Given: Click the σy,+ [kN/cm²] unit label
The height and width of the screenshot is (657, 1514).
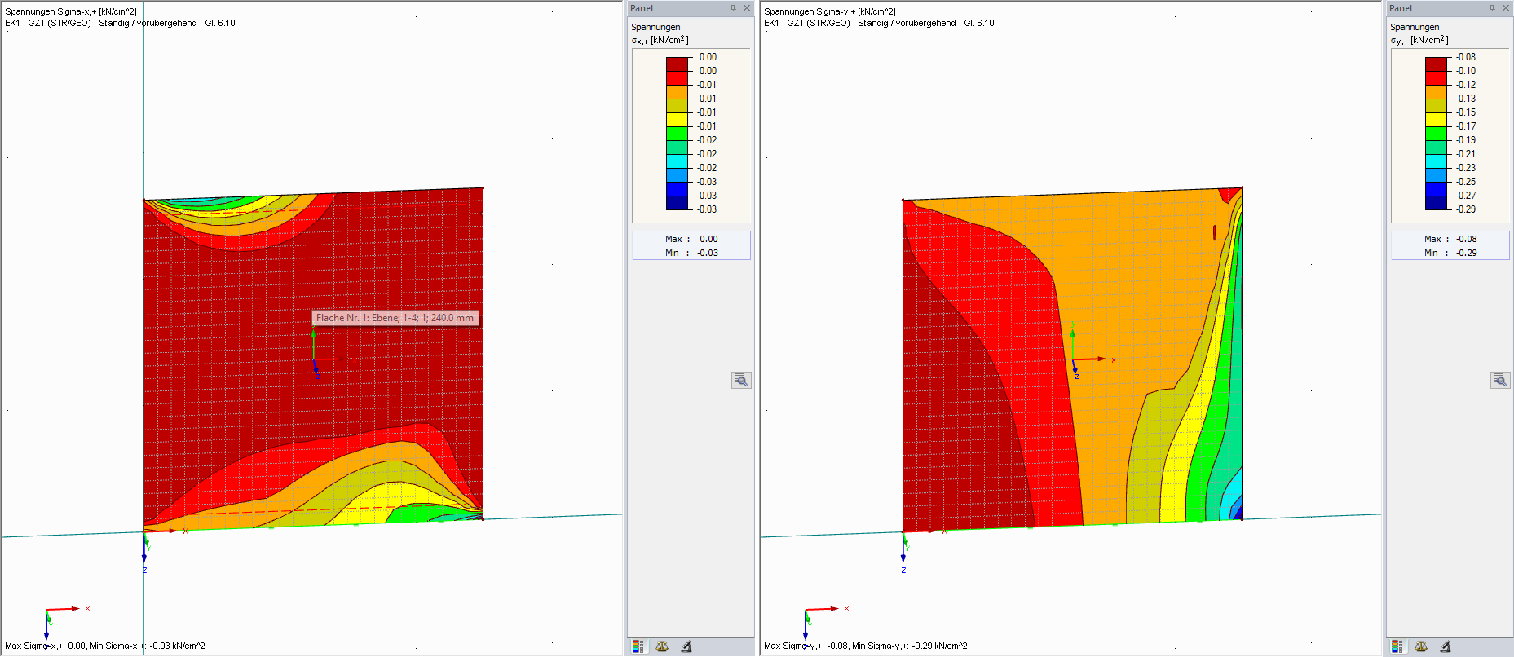Looking at the screenshot, I should click(x=1419, y=40).
